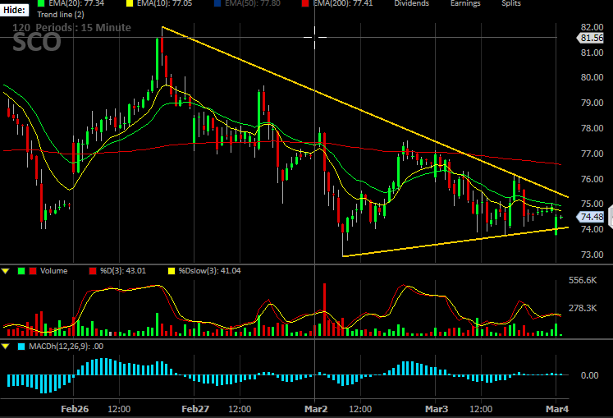The width and height of the screenshot is (613, 418).
Task: Click the green Volume legend swatch
Action: [x=21, y=271]
